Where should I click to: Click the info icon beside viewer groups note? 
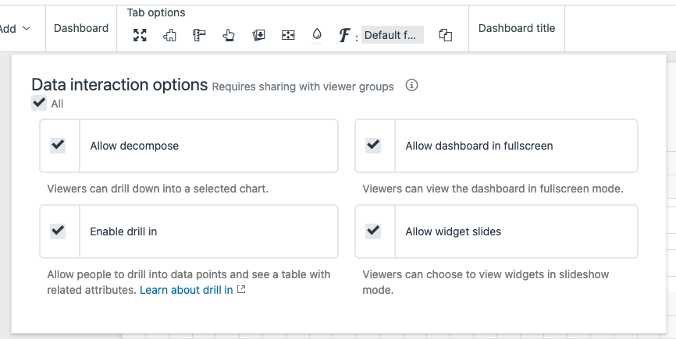412,86
